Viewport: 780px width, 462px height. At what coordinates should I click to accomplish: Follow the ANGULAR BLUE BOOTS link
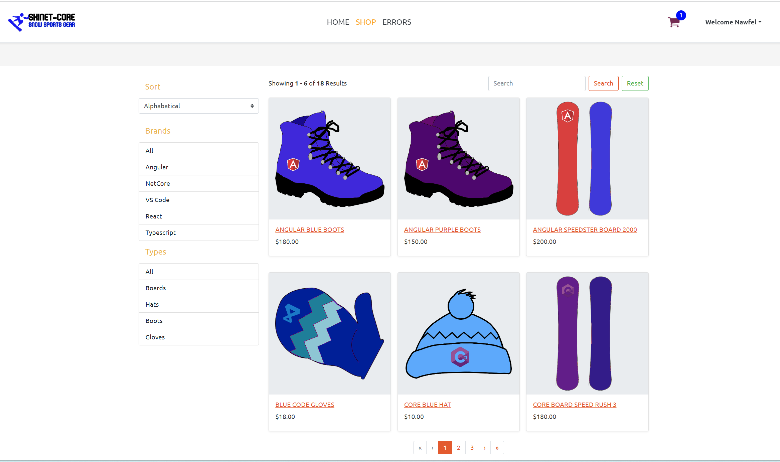[310, 229]
